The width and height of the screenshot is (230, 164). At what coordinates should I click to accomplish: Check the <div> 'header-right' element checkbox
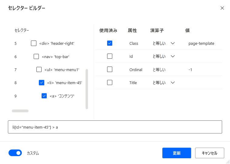click(x=34, y=43)
